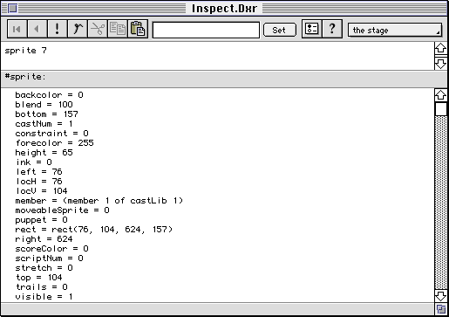
Task: Click the property list scroll-down arrow
Action: pyautogui.click(x=441, y=296)
